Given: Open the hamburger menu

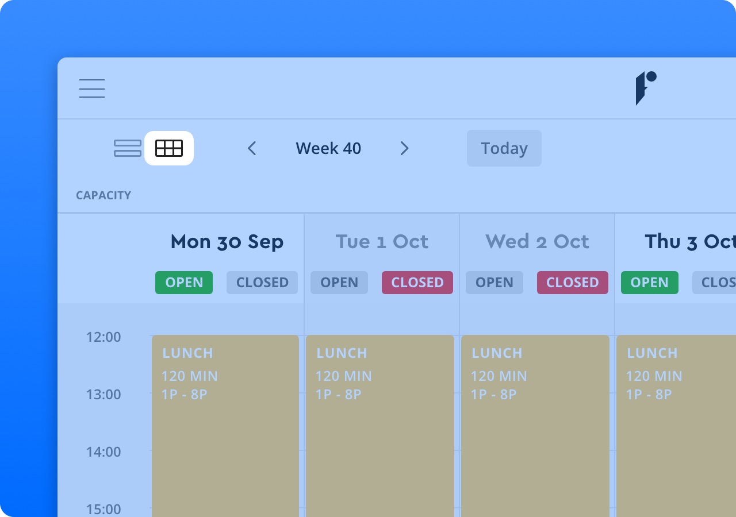Looking at the screenshot, I should tap(92, 88).
